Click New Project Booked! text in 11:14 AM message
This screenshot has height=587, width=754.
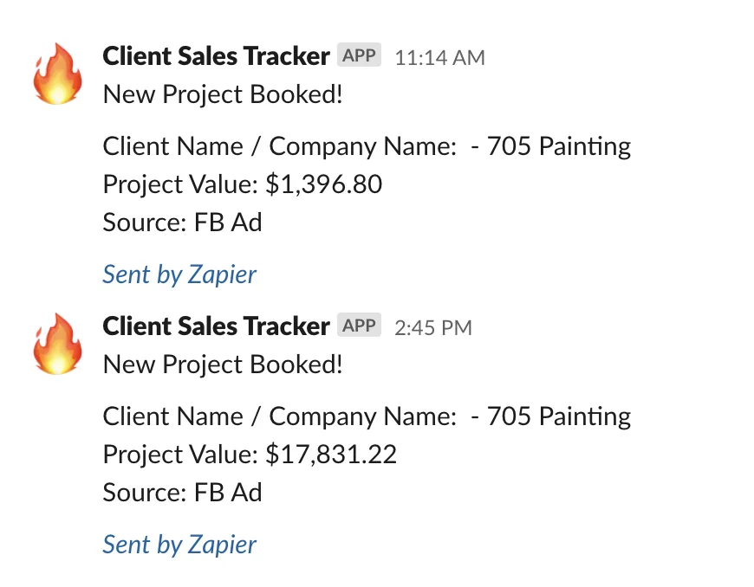(x=223, y=94)
